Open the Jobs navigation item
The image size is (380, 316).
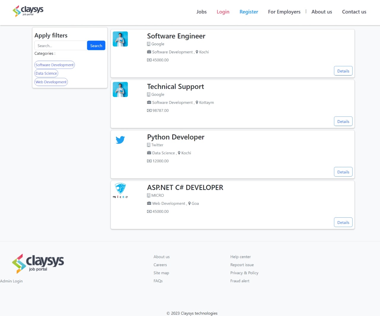click(201, 12)
